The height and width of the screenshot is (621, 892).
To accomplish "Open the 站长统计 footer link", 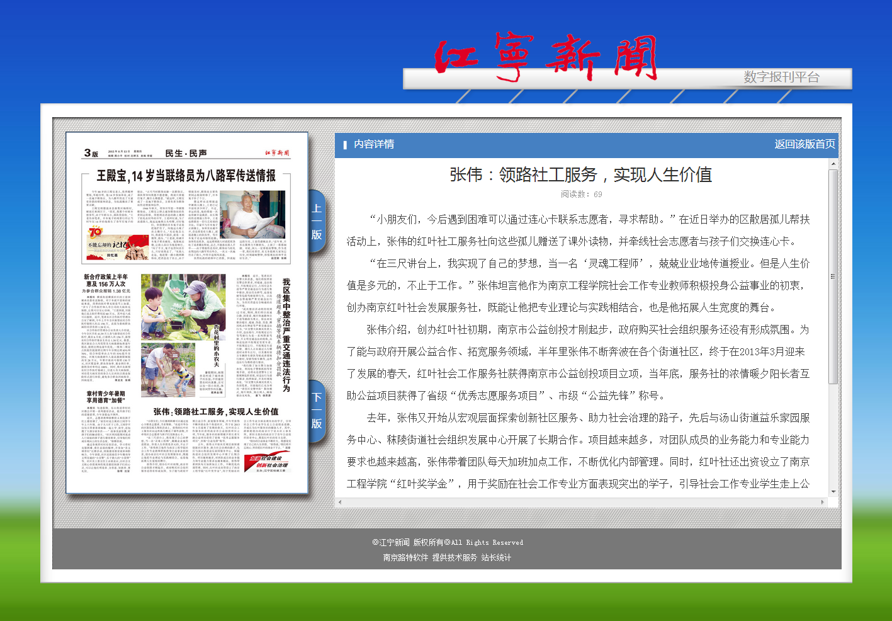I will tap(496, 557).
